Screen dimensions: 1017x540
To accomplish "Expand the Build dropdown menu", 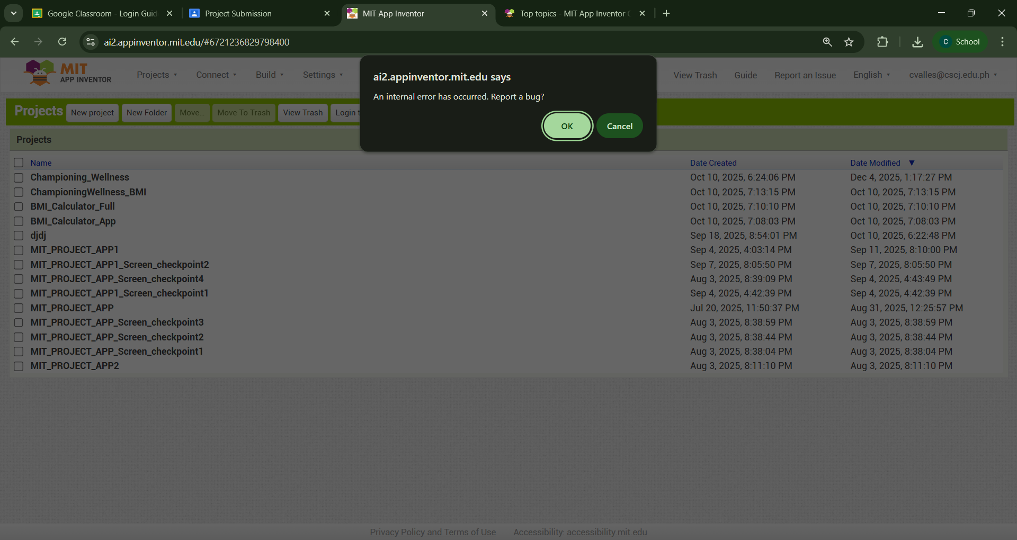I will click(270, 75).
